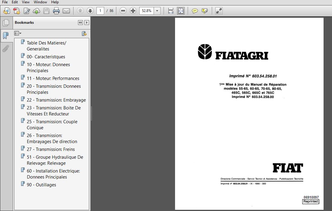Click the 52.8% zoom field
Image resolution: width=332 pixels, height=211 pixels.
click(146, 11)
